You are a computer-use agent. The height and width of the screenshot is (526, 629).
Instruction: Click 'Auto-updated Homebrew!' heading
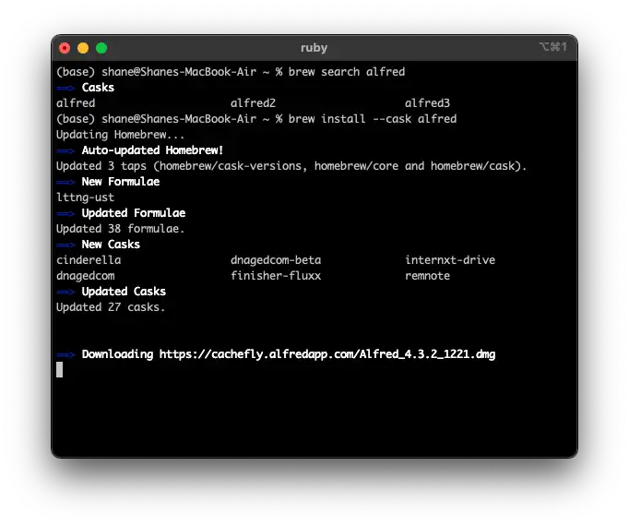pyautogui.click(x=152, y=150)
